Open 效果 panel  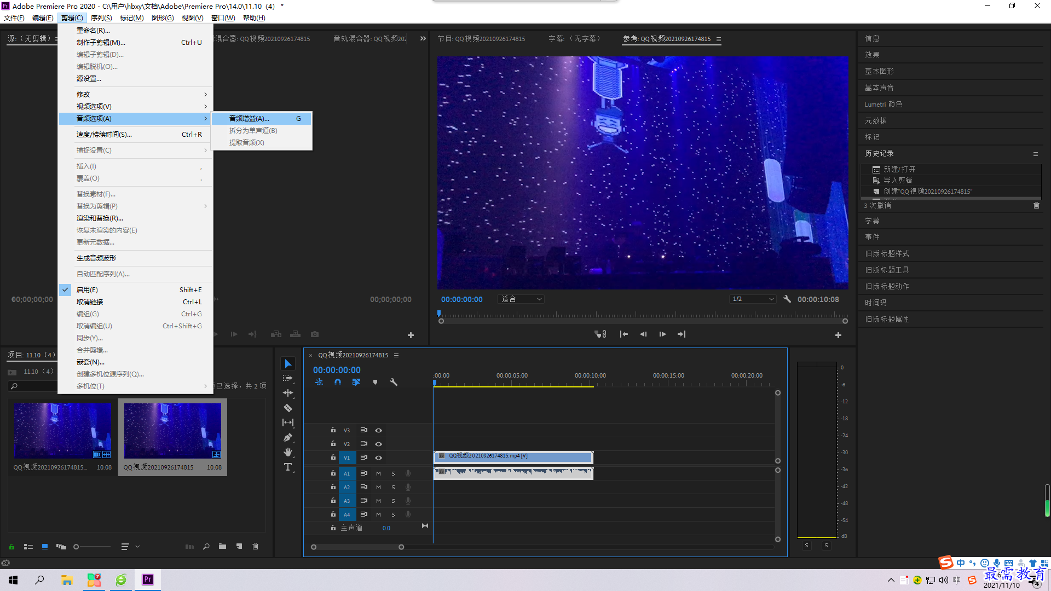(872, 55)
